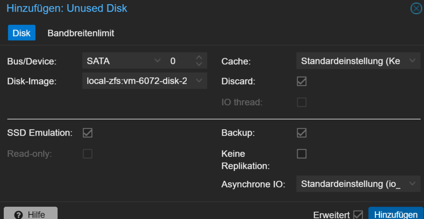This screenshot has width=424, height=219.
Task: Switch to the Bandbreitenlimit tab
Action: tap(81, 33)
